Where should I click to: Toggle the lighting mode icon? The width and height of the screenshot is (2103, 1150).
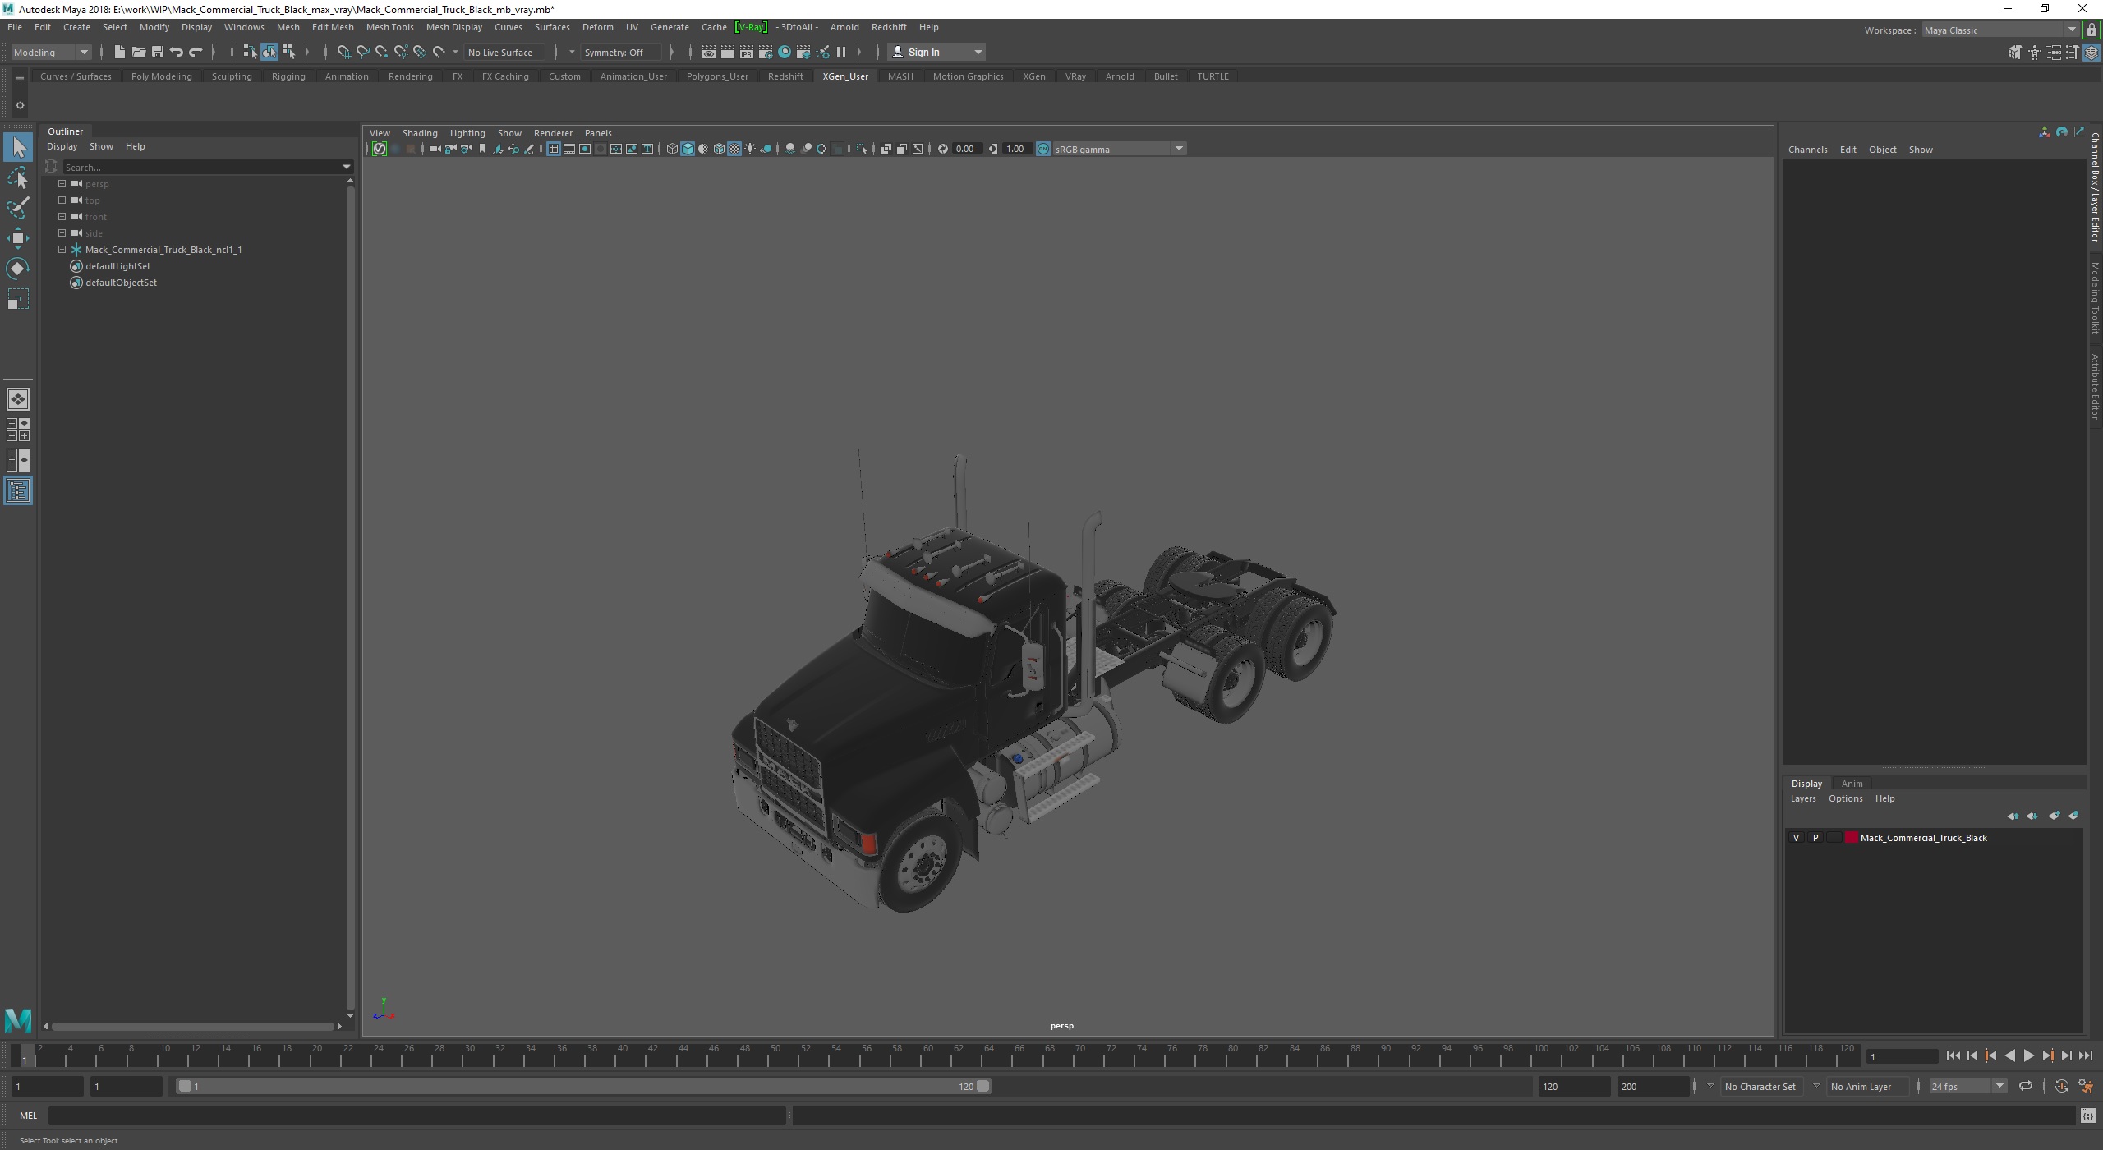[751, 149]
